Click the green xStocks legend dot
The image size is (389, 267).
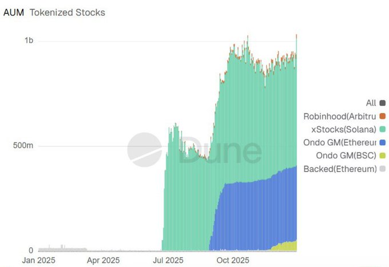point(382,130)
